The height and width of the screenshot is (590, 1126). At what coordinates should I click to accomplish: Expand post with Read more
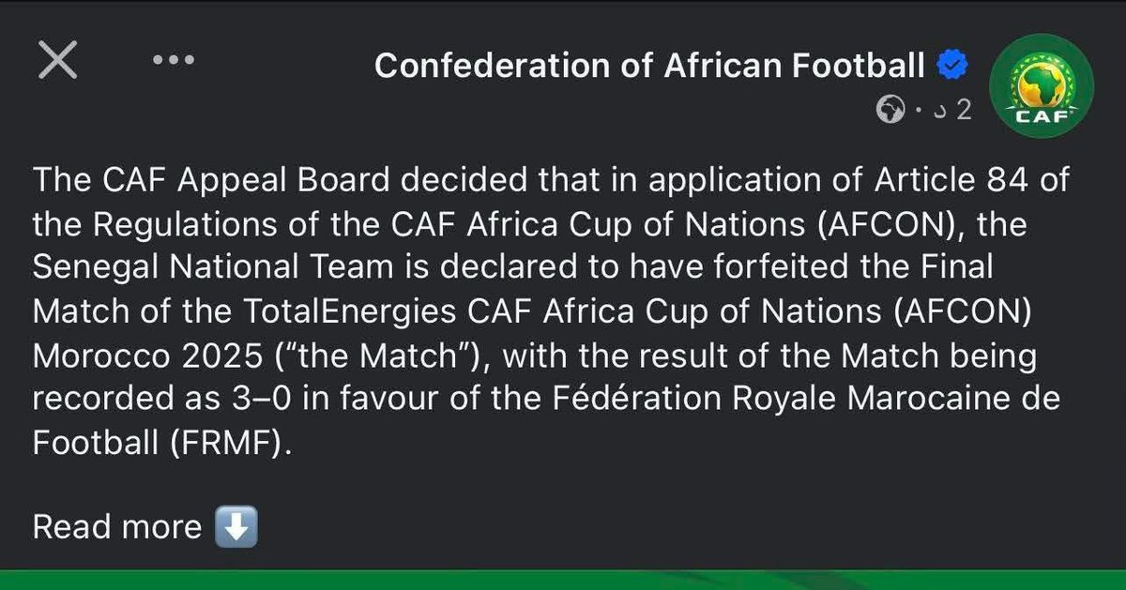point(117,527)
